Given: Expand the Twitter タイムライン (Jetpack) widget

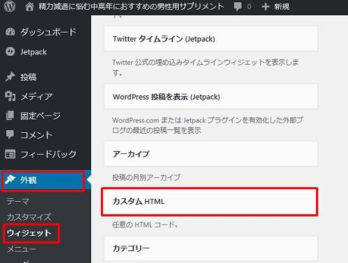Looking at the screenshot, I should (211, 39).
